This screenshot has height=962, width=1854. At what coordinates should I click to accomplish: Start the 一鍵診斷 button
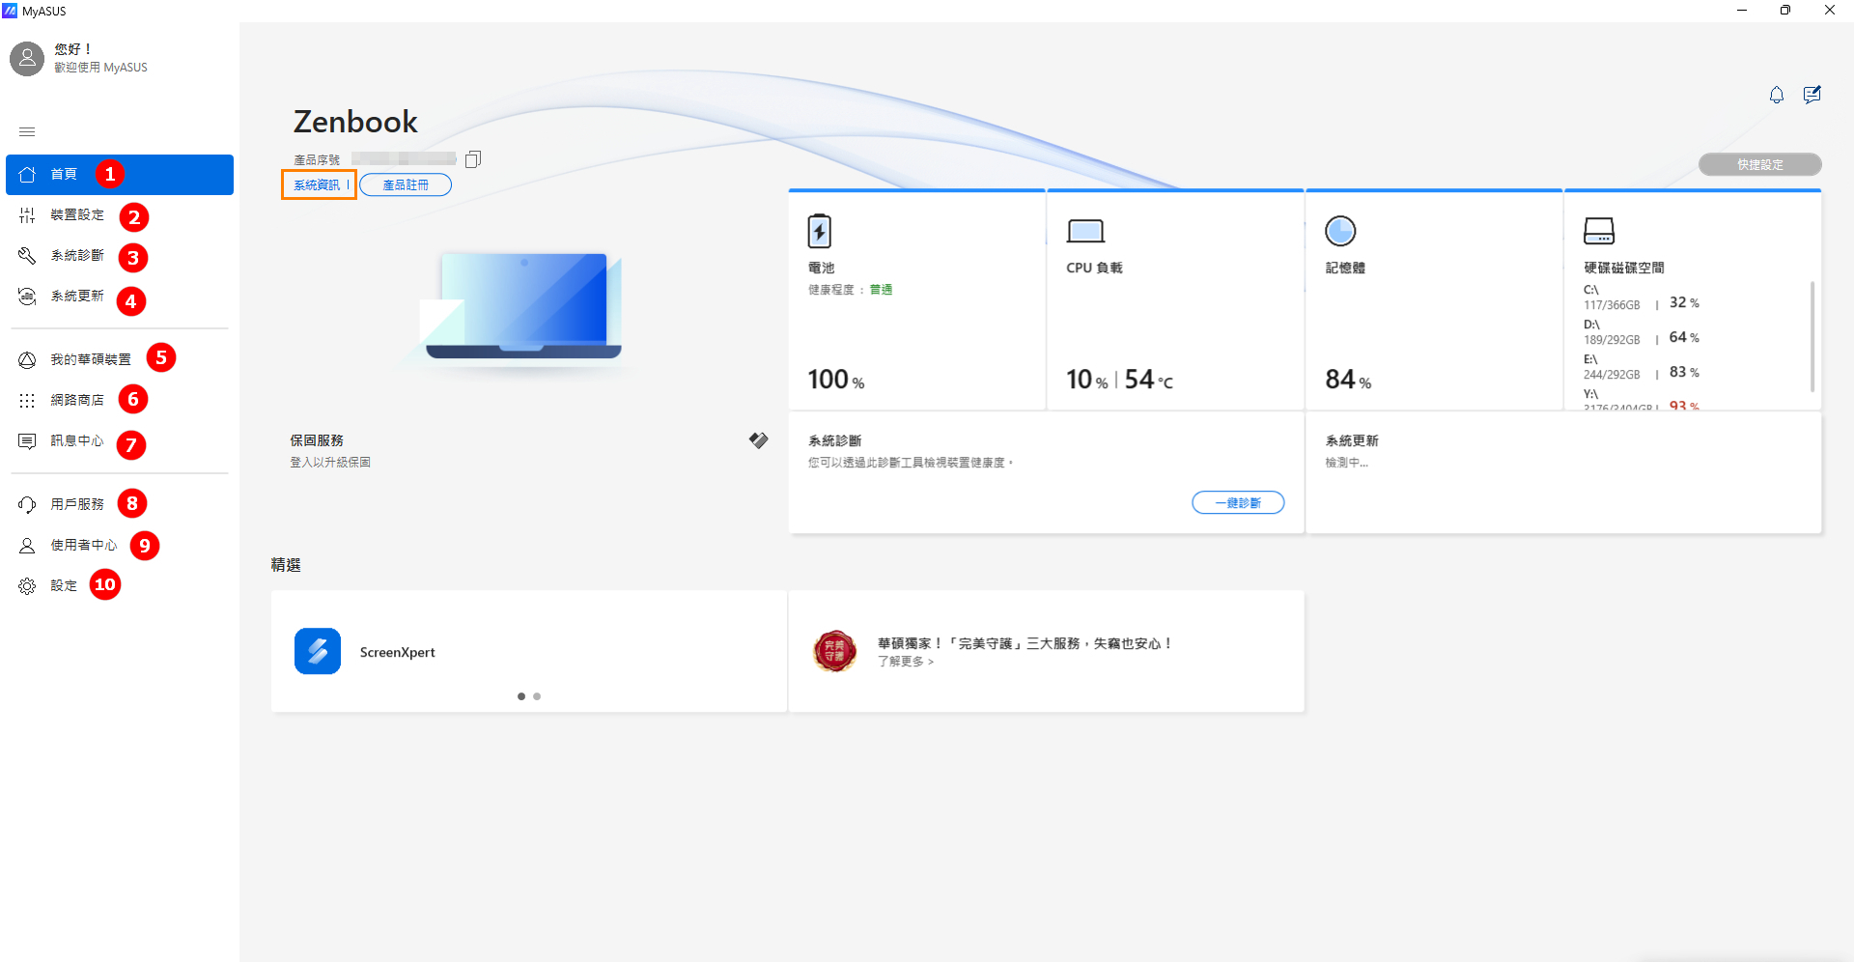tap(1237, 503)
